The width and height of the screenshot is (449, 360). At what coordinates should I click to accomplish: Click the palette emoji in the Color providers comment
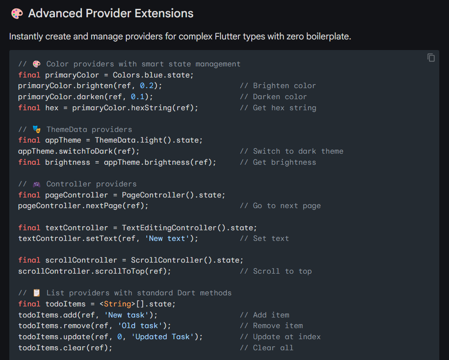pos(36,64)
